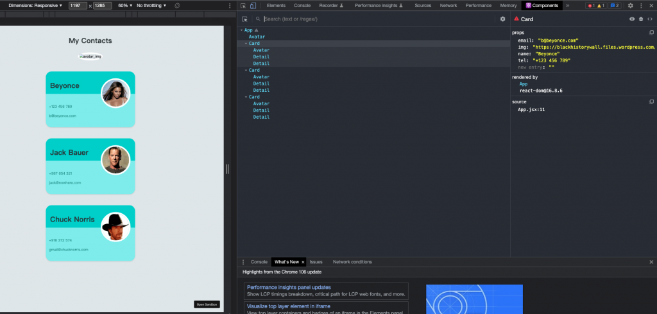
Task: Open the 60% zoom dropdown
Action: pyautogui.click(x=125, y=5)
